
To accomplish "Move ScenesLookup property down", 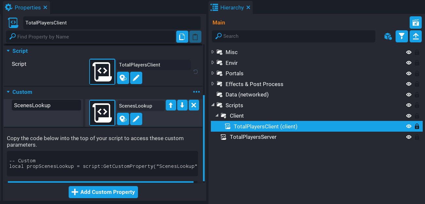I will click(182, 105).
